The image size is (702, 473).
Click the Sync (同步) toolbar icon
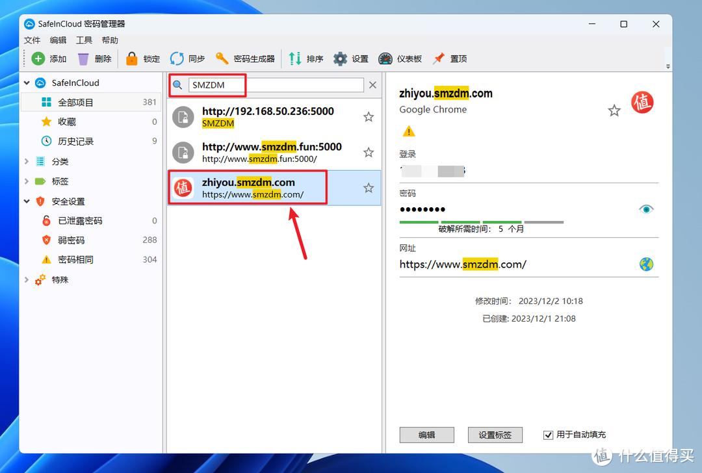pos(177,58)
